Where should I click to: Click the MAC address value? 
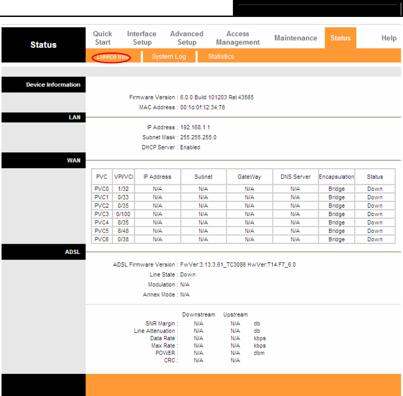202,107
